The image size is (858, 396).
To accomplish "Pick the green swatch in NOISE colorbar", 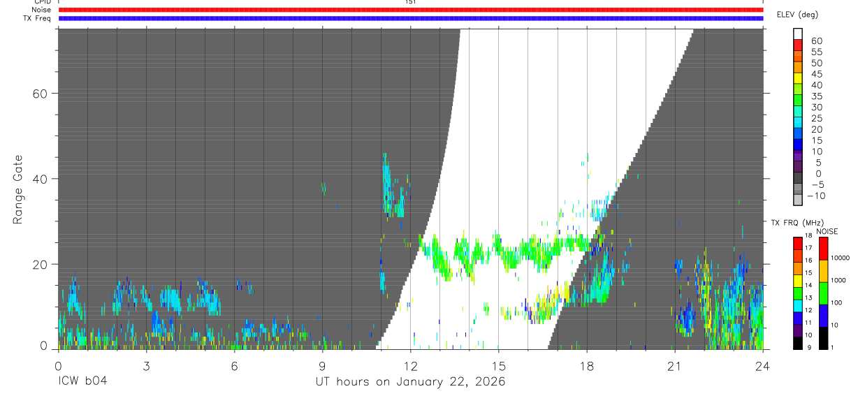I will tap(822, 293).
